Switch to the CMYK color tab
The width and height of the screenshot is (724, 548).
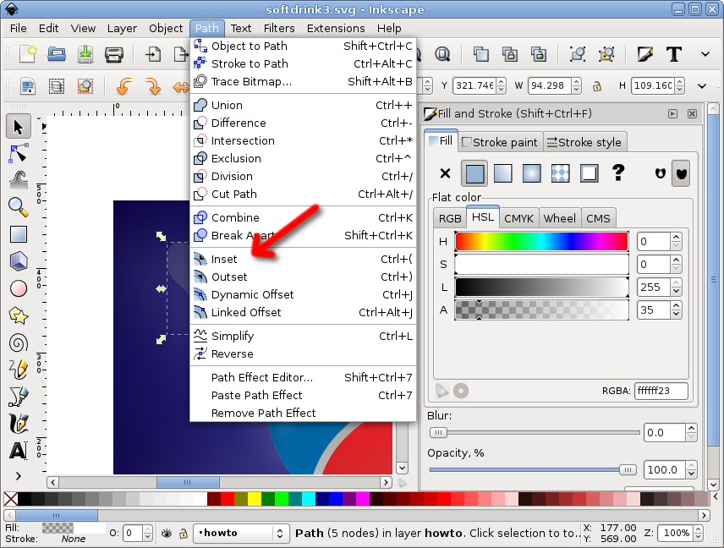click(518, 218)
